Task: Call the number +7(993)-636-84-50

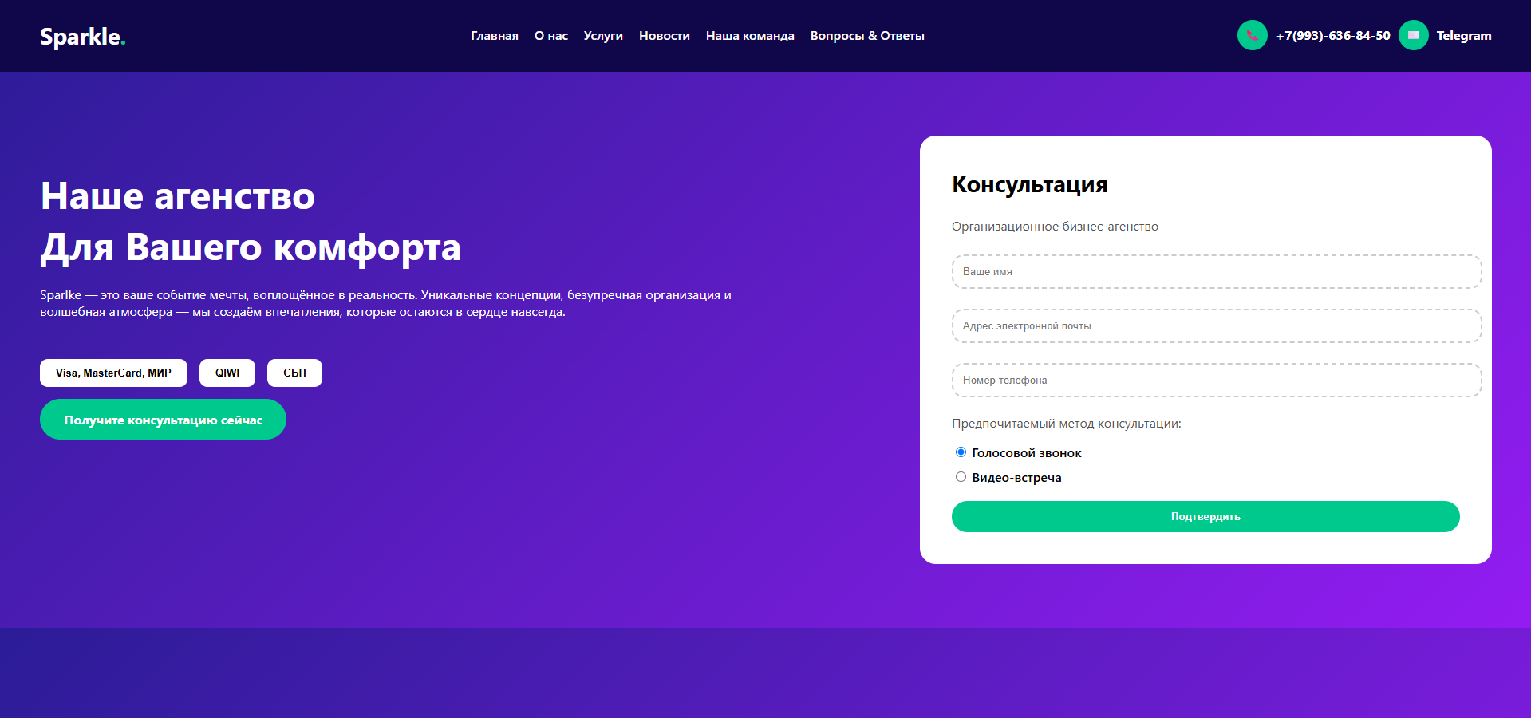Action: [x=1333, y=36]
